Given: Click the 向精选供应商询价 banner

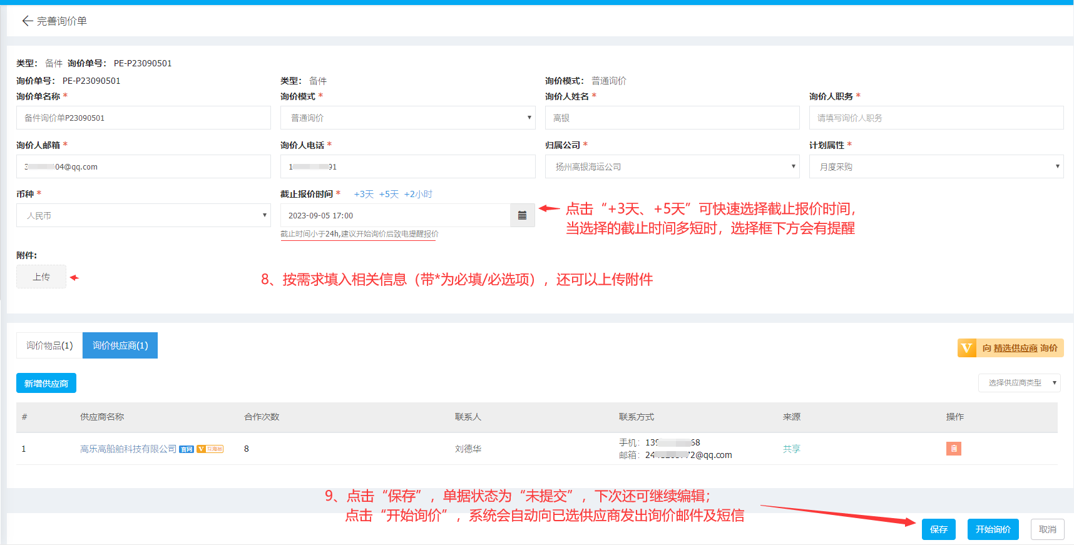Looking at the screenshot, I should 1011,348.
